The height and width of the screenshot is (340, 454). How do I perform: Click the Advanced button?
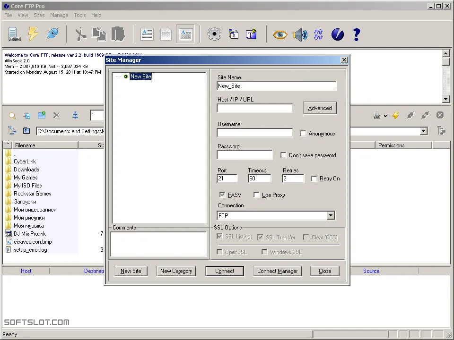320,108
